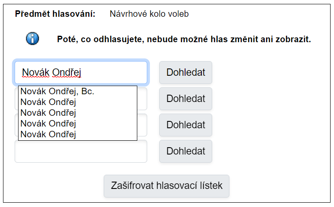Choose the second Novák Ondřej suggestion in the list

pos(48,102)
